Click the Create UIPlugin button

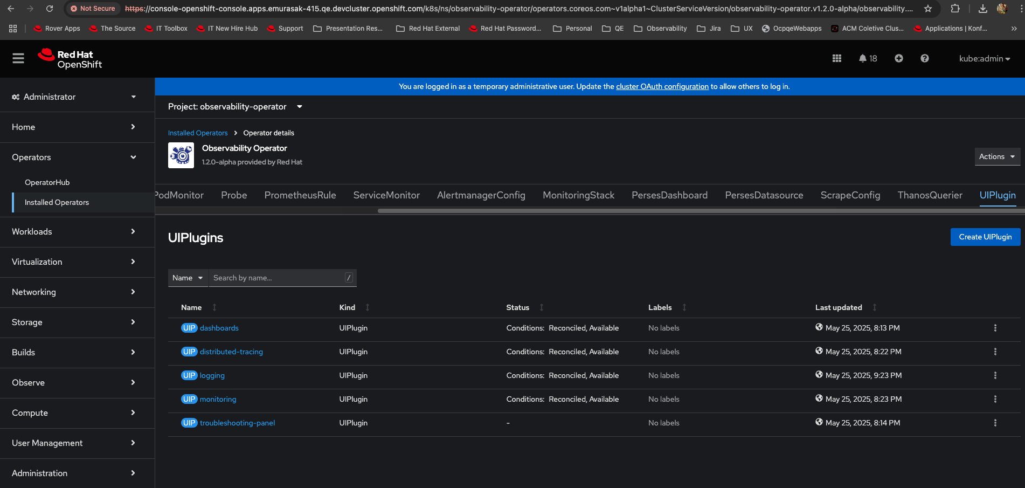pos(985,237)
